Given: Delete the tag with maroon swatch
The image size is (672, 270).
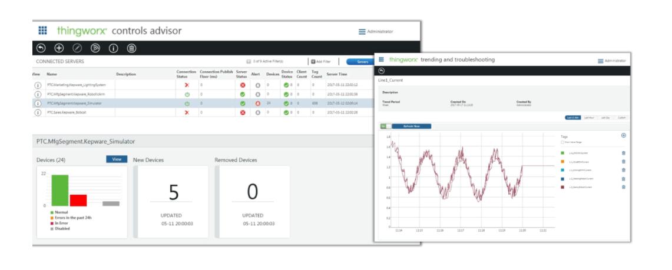Looking at the screenshot, I should (624, 187).
